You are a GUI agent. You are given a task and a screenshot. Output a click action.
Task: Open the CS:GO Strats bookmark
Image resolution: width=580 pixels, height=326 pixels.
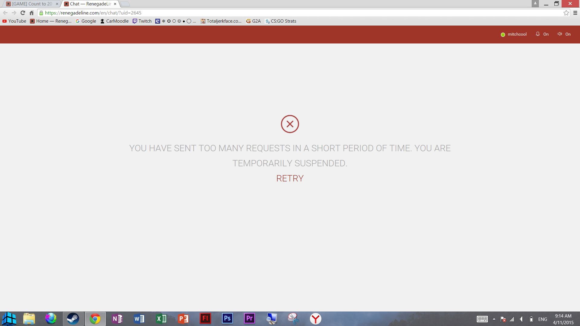[281, 21]
